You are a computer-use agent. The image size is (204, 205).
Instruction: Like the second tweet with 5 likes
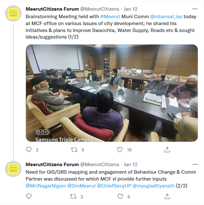120,197
